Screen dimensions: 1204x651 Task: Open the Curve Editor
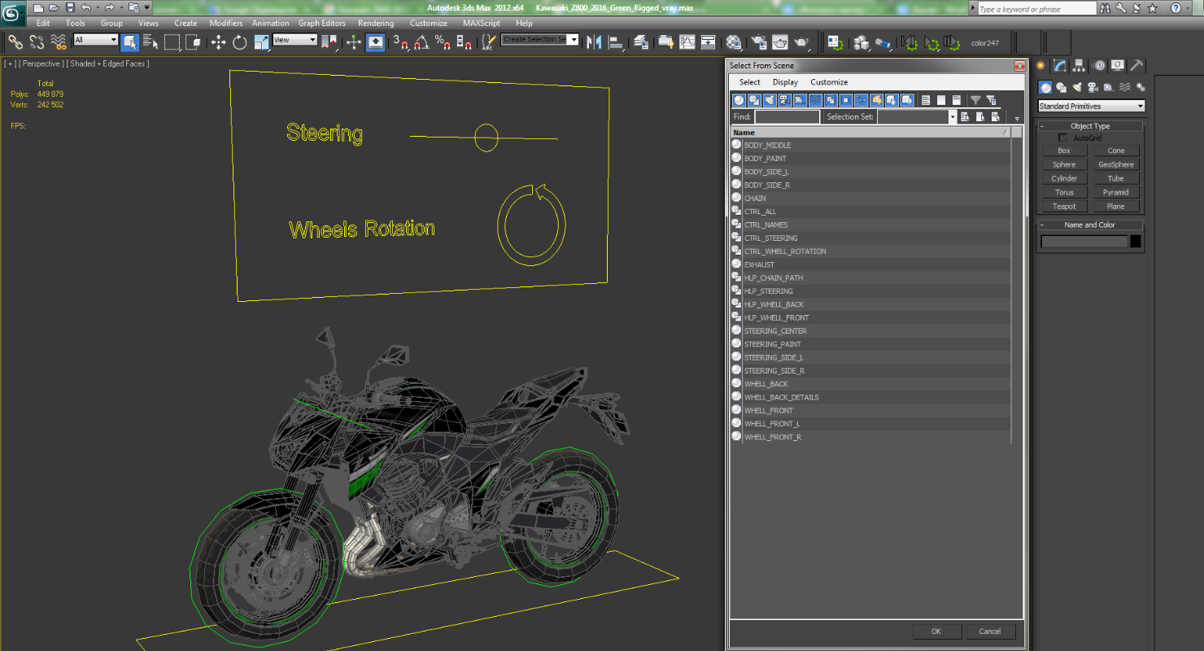[x=687, y=42]
